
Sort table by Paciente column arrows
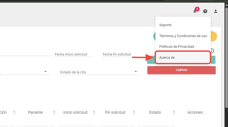coord(54,112)
